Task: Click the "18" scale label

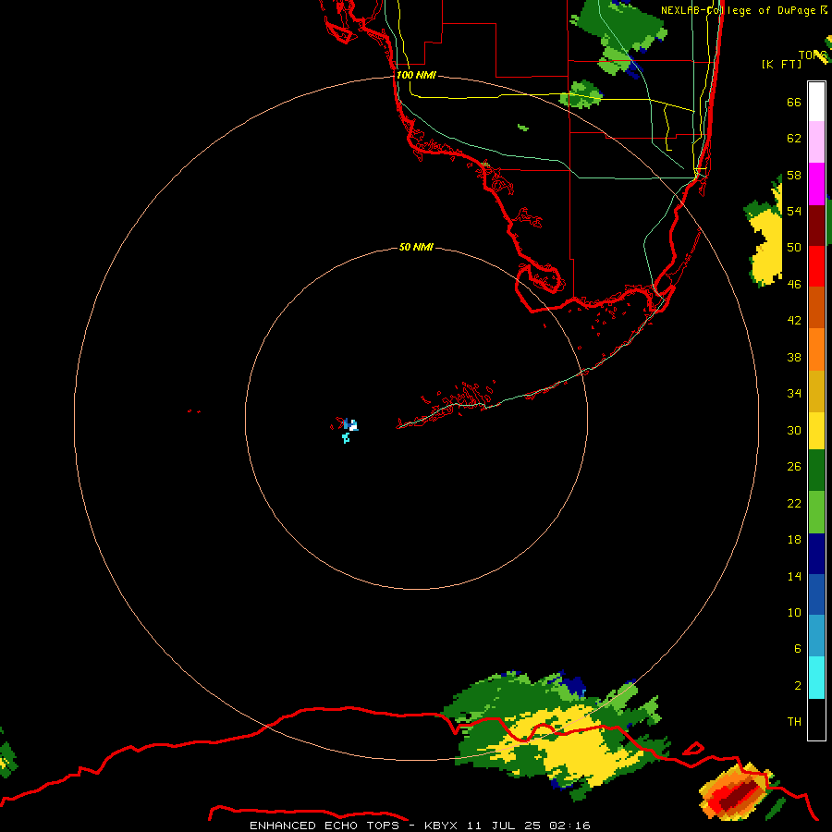Action: click(794, 539)
